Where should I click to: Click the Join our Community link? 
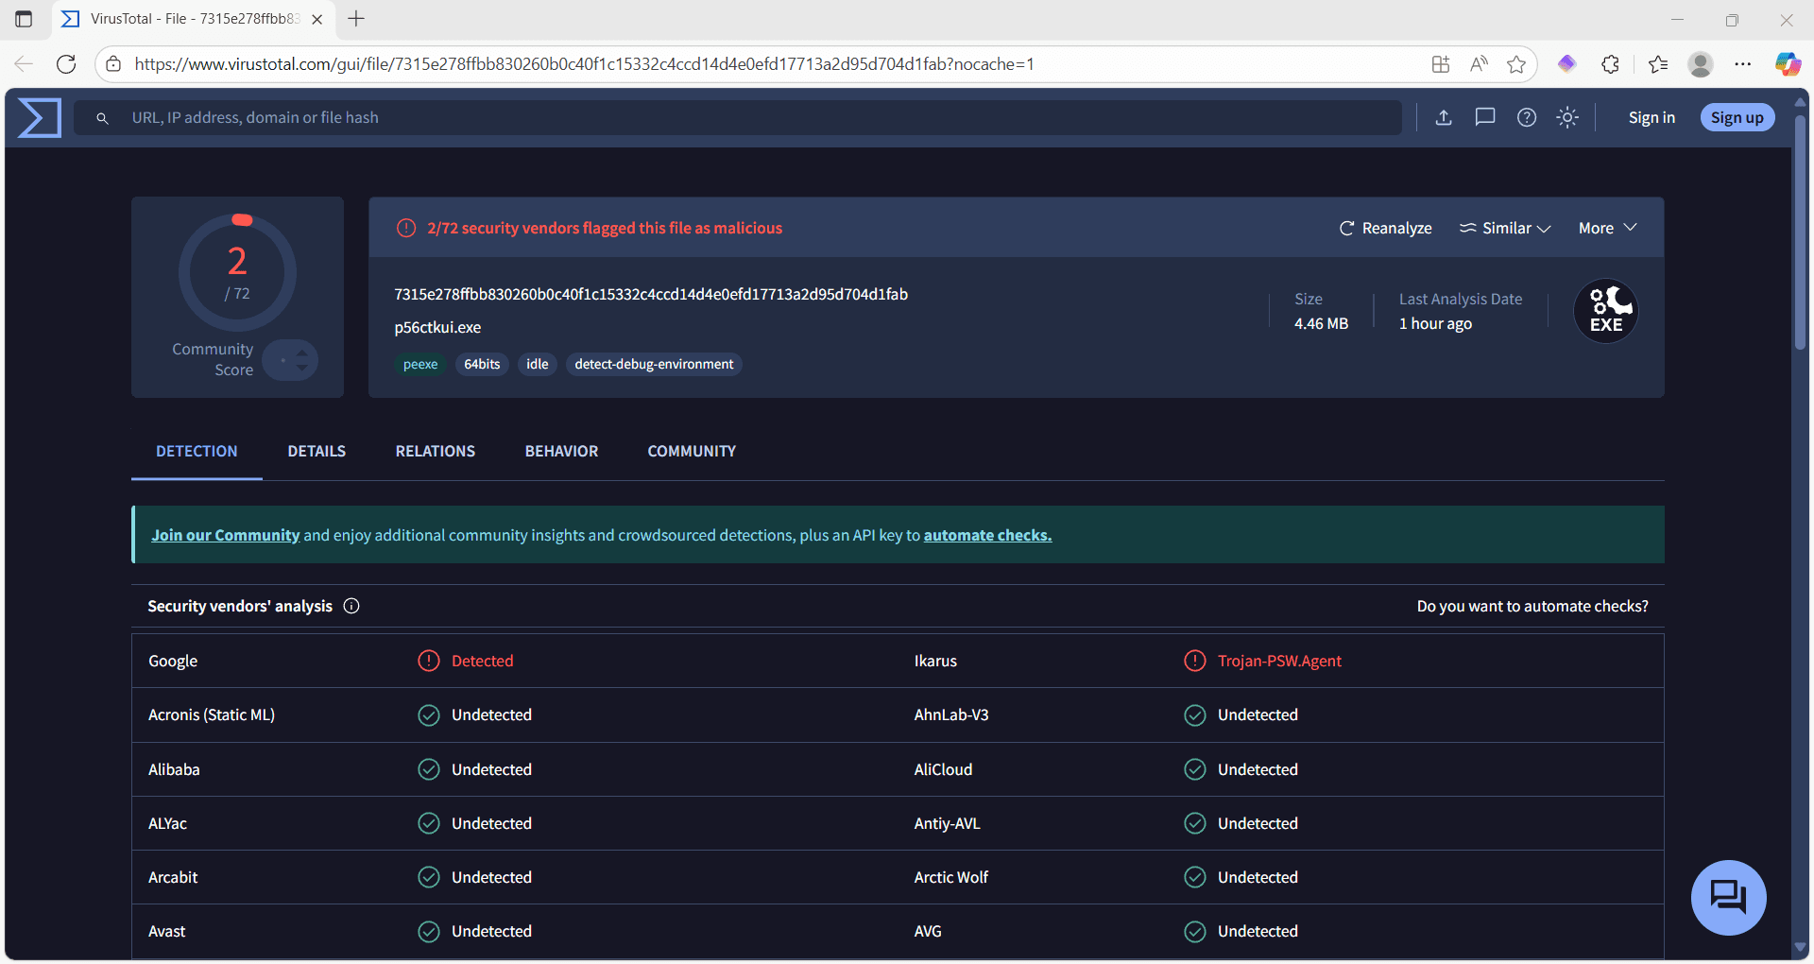click(226, 535)
